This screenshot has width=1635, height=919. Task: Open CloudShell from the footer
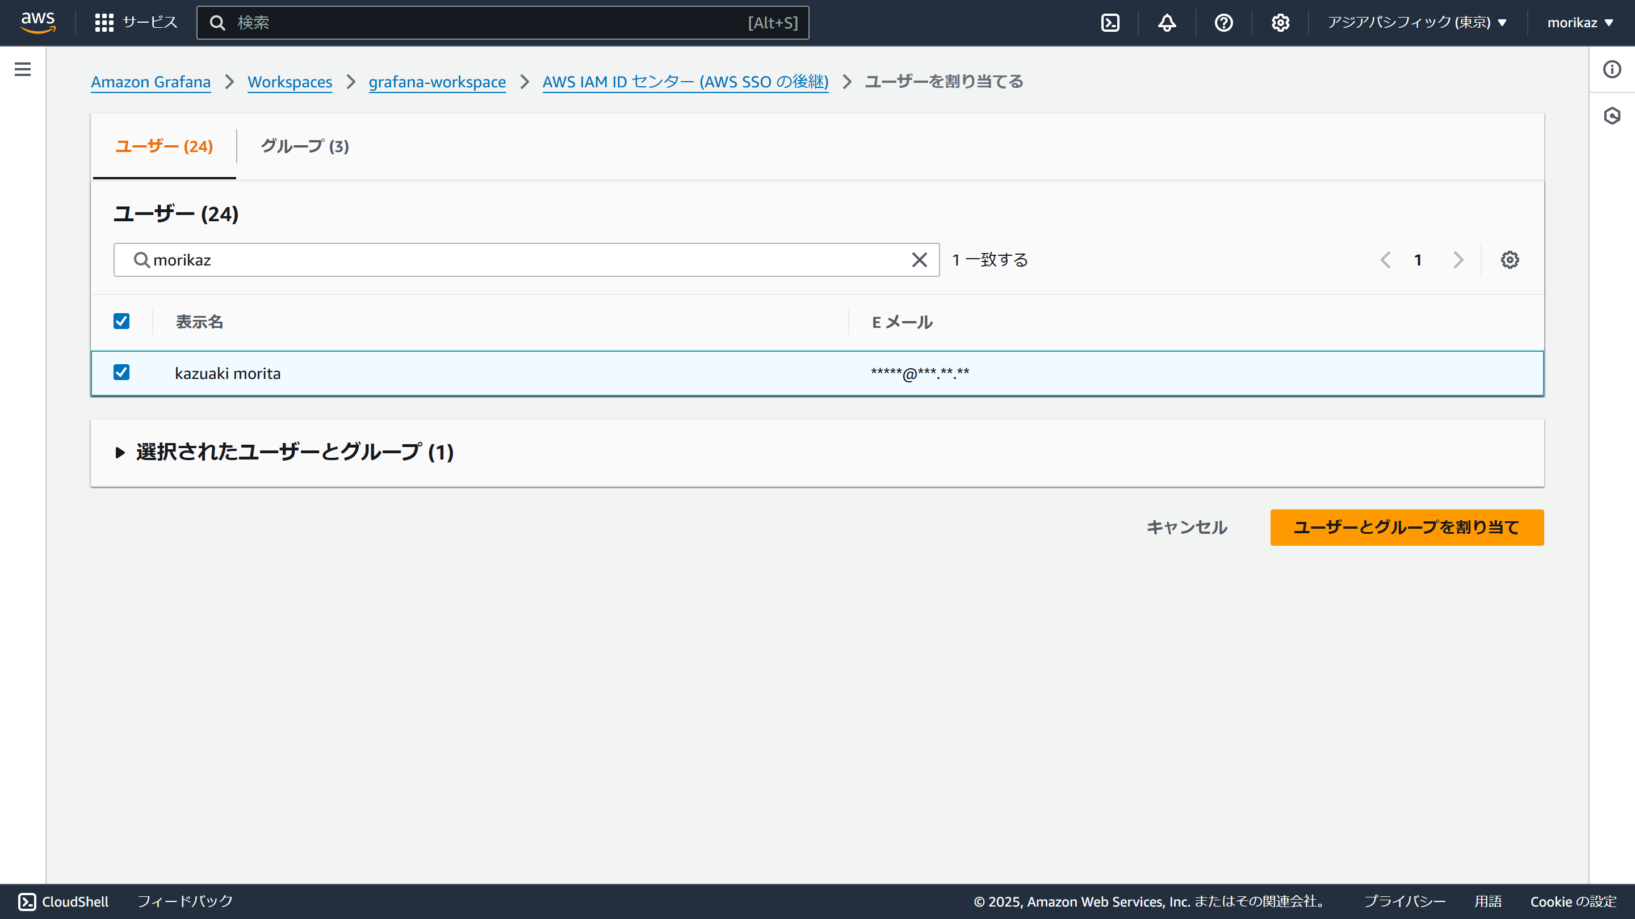[63, 901]
